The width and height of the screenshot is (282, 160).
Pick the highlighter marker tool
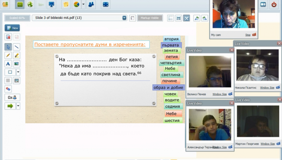point(17,55)
